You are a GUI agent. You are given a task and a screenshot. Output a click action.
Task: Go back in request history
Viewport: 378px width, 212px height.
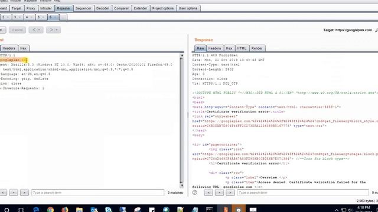[34, 30]
